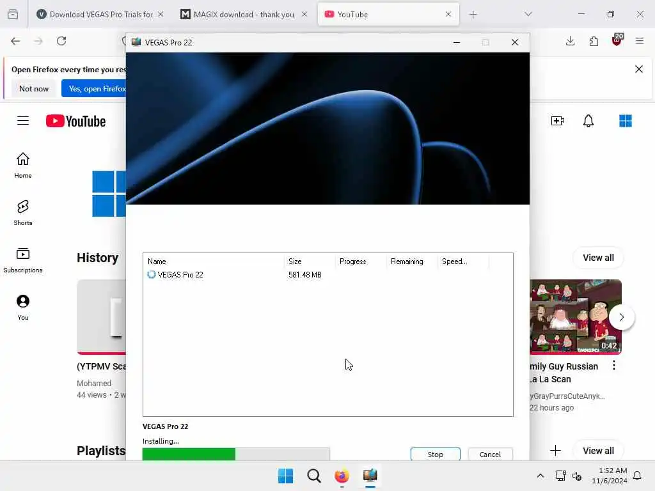
Task: Dismiss the Firefox notification bar
Action: click(639, 69)
